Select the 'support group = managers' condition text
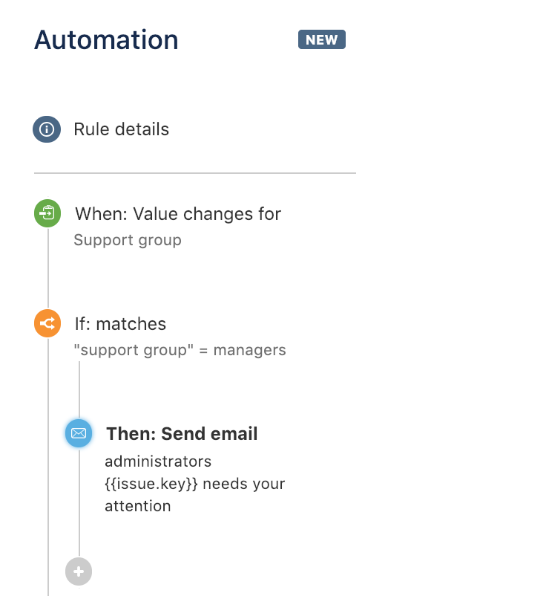The image size is (546, 596). tap(182, 350)
